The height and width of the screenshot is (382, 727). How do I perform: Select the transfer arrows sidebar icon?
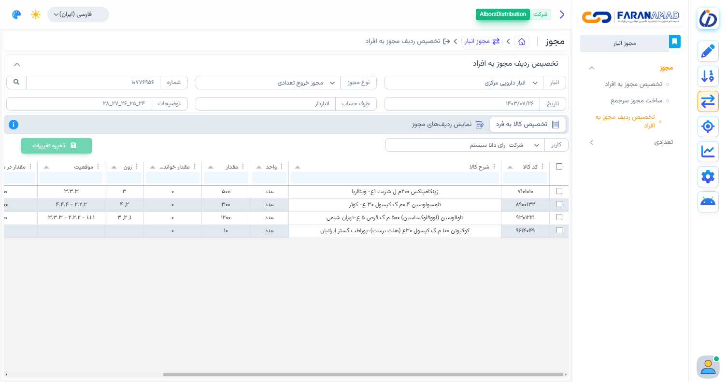click(708, 101)
